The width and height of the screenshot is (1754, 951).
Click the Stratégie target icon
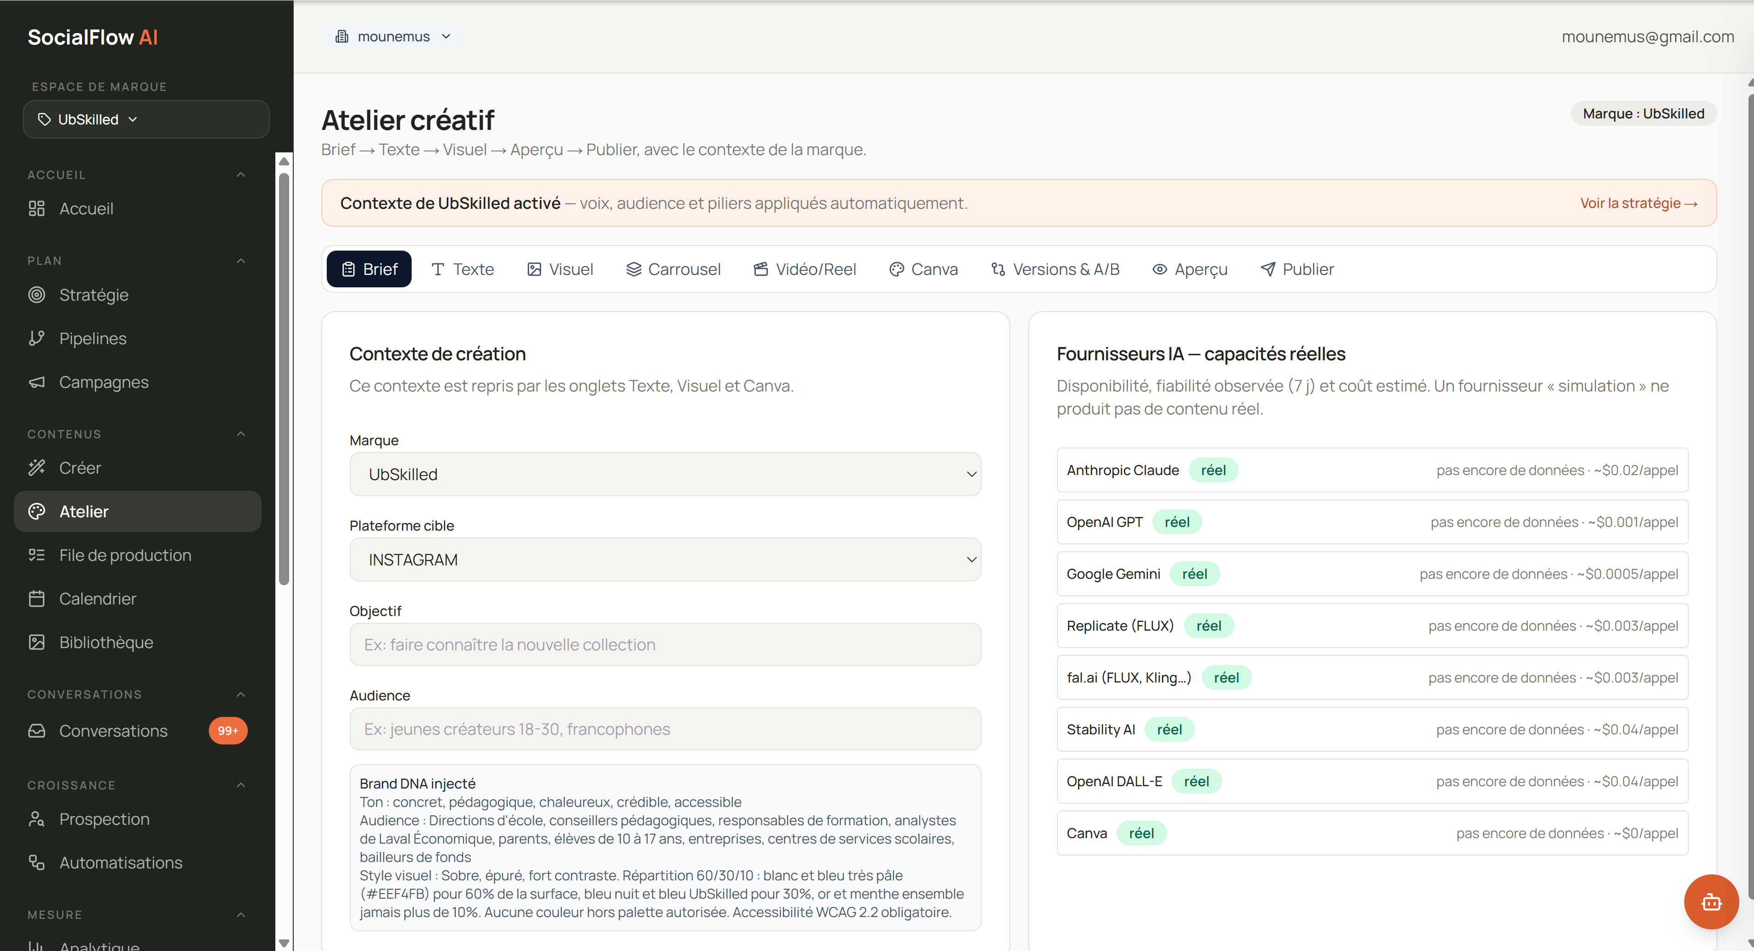(37, 295)
